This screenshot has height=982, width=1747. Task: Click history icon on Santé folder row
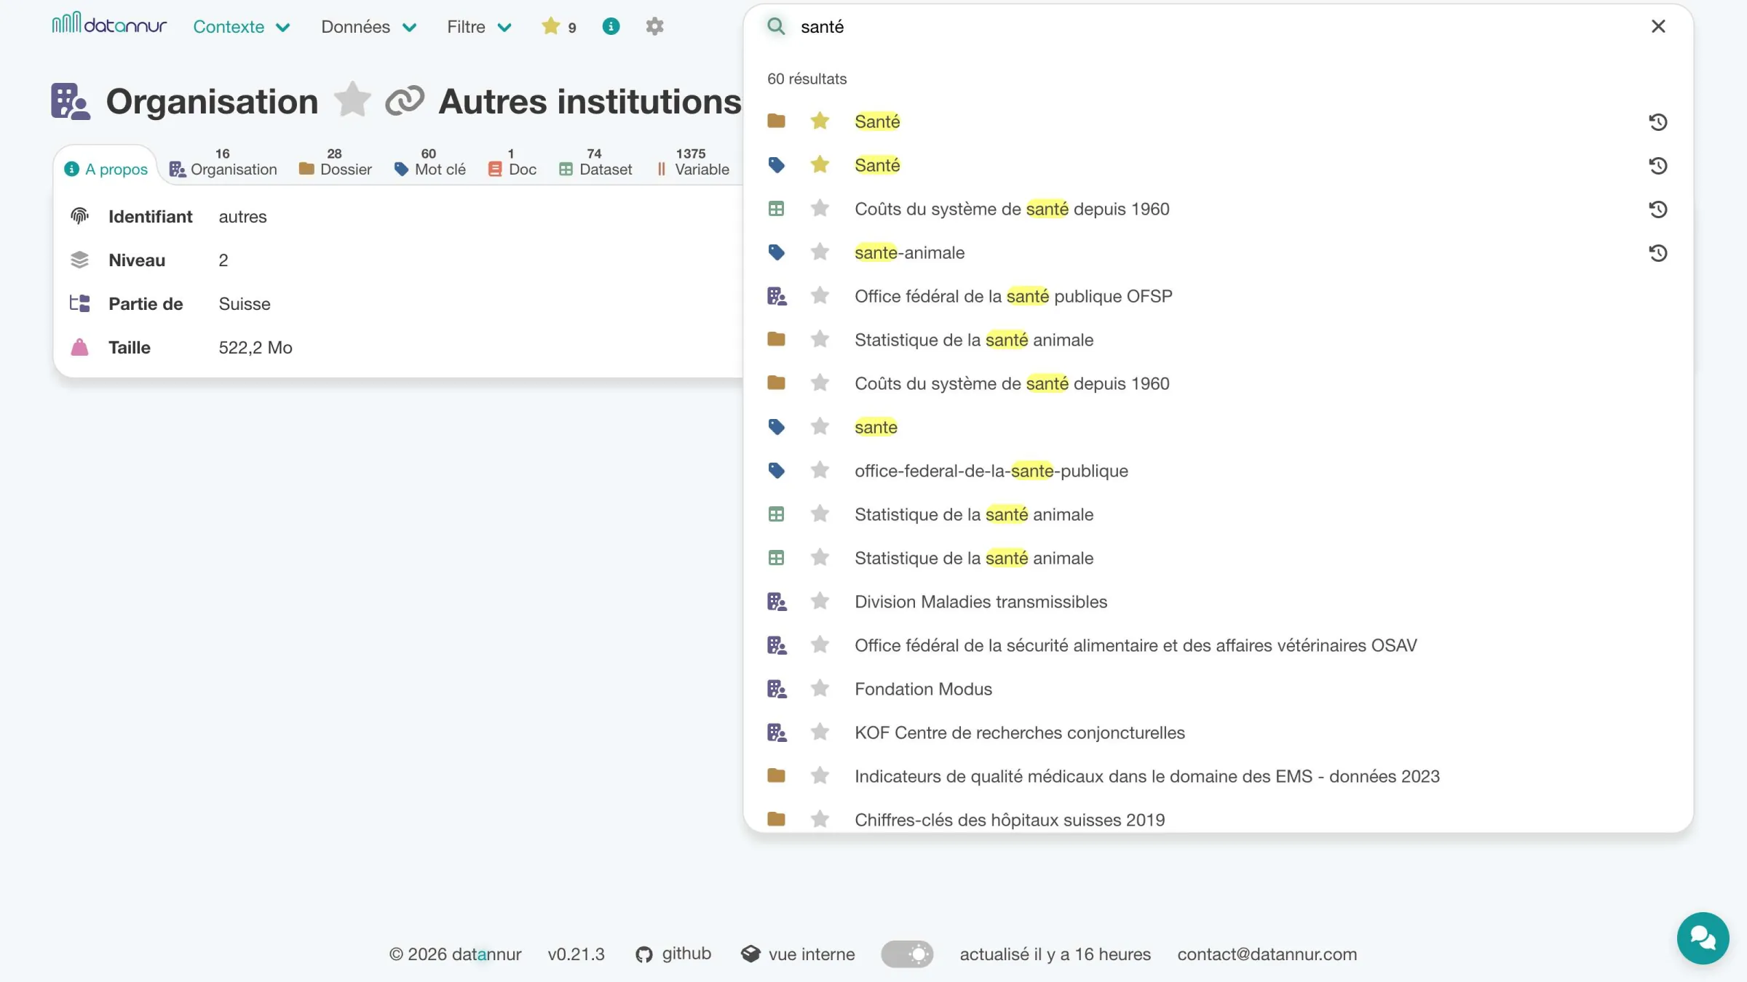coord(1658,121)
